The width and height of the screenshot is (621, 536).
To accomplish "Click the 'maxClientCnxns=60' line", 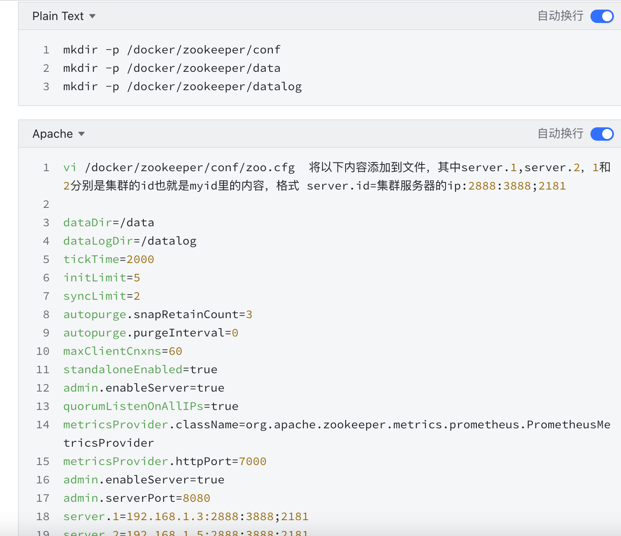I will pos(122,351).
